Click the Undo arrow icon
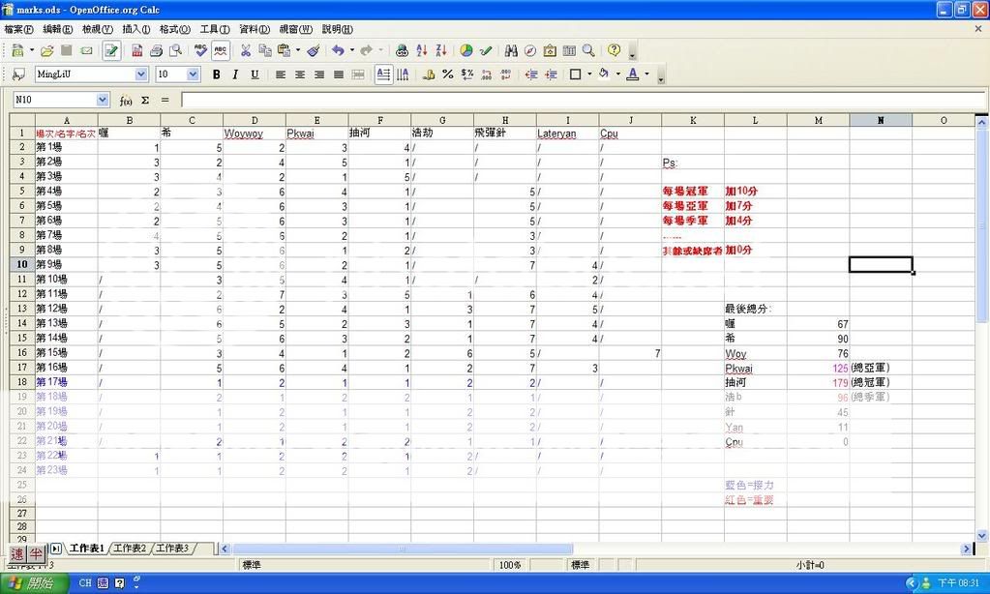This screenshot has height=594, width=990. pyautogui.click(x=337, y=50)
